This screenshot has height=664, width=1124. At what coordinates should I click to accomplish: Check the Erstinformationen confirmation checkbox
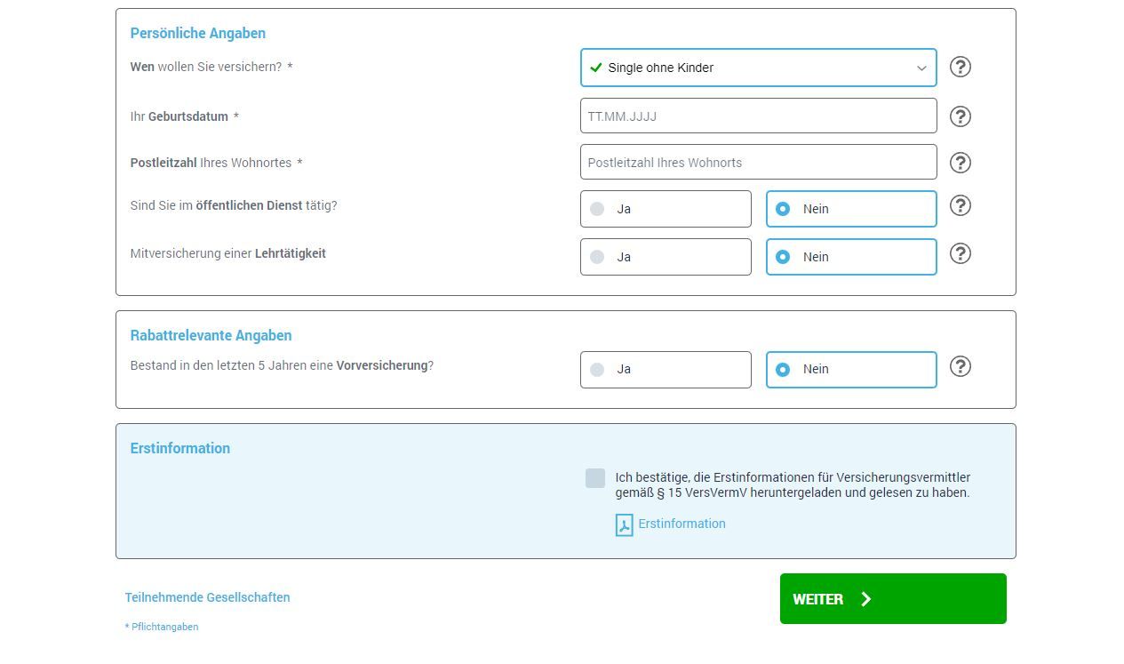595,478
